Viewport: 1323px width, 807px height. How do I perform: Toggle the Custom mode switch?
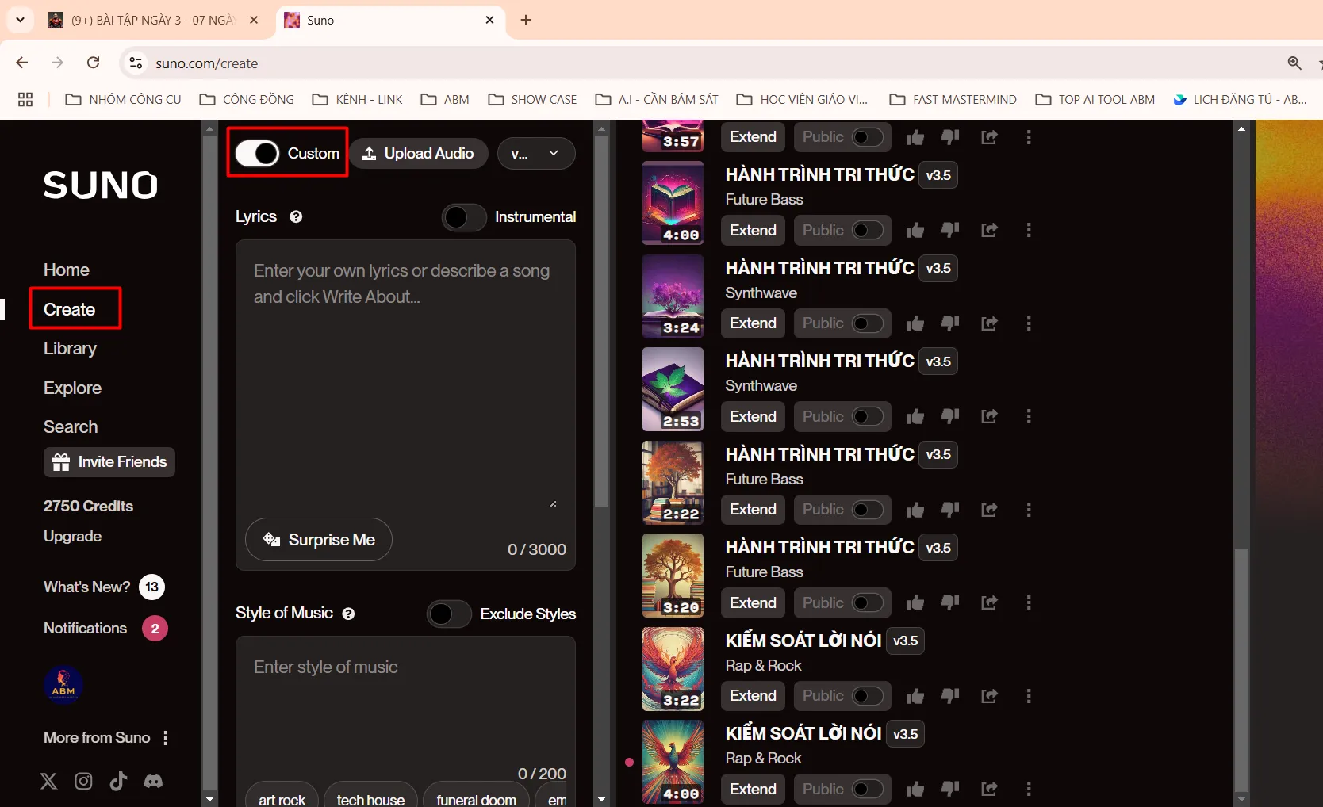[x=257, y=153]
